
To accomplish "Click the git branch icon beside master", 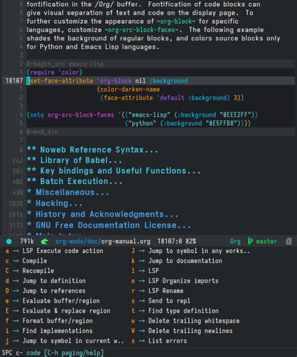I will [250, 241].
